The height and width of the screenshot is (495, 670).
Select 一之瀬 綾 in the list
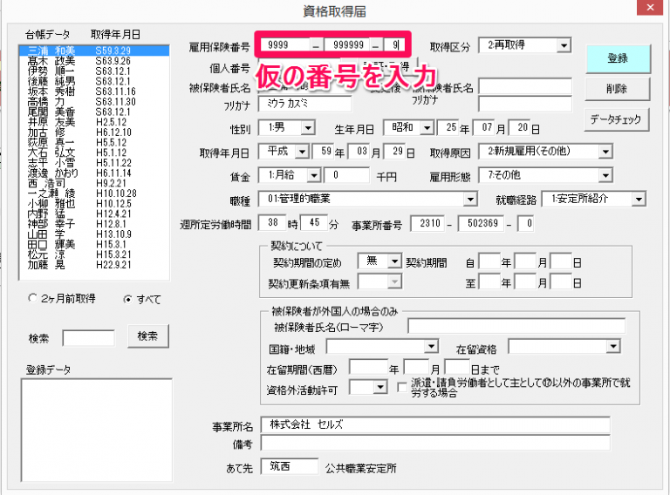click(94, 193)
